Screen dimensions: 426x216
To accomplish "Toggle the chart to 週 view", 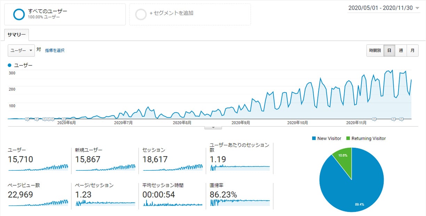I will pos(401,50).
